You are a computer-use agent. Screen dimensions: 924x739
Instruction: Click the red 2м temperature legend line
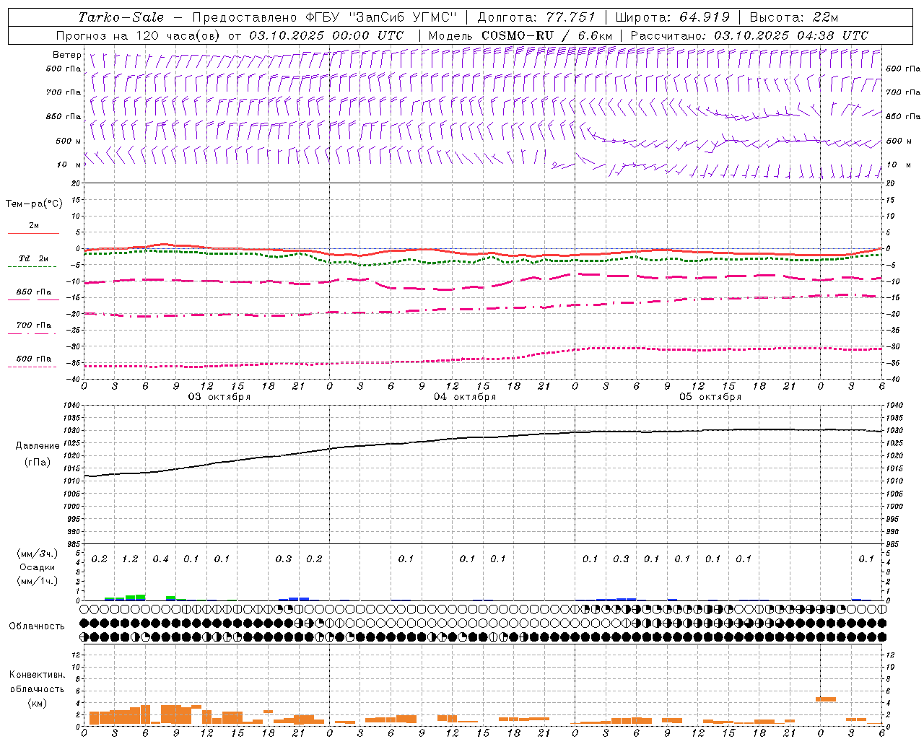tap(33, 233)
